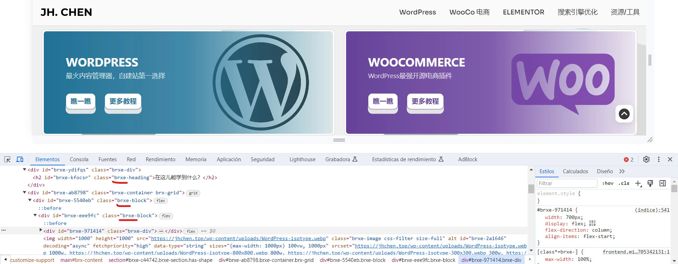Open the ELEMENTOR navigation item
The width and height of the screenshot is (678, 264).
tap(523, 12)
